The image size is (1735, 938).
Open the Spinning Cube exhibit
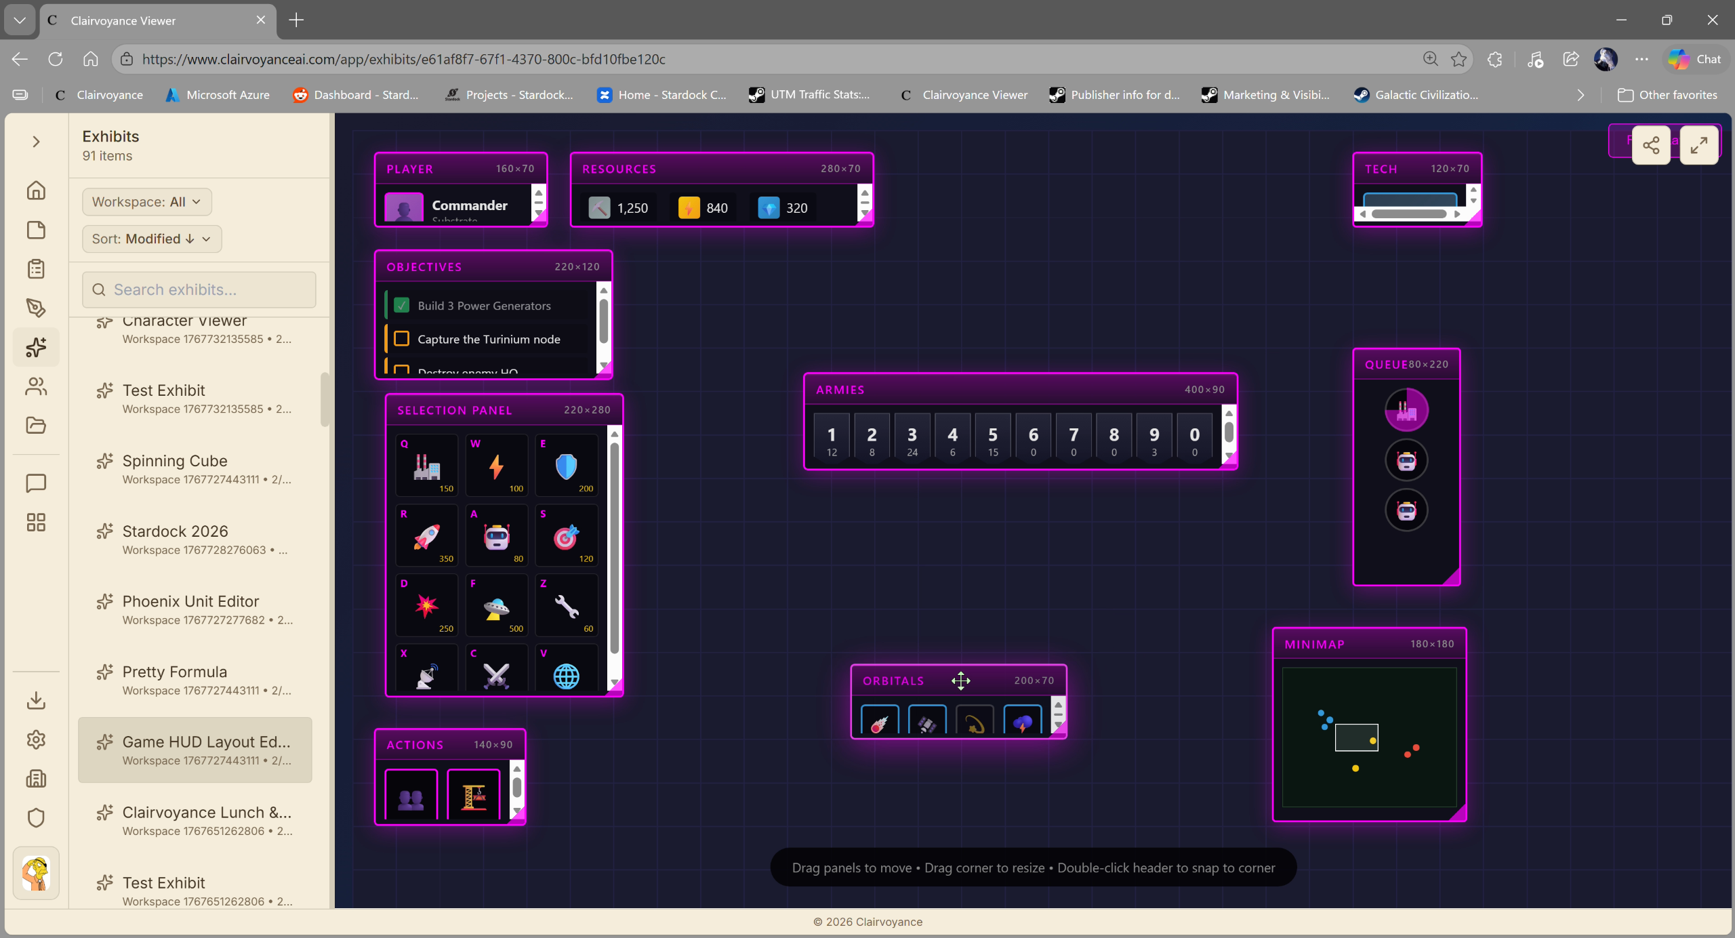click(175, 461)
